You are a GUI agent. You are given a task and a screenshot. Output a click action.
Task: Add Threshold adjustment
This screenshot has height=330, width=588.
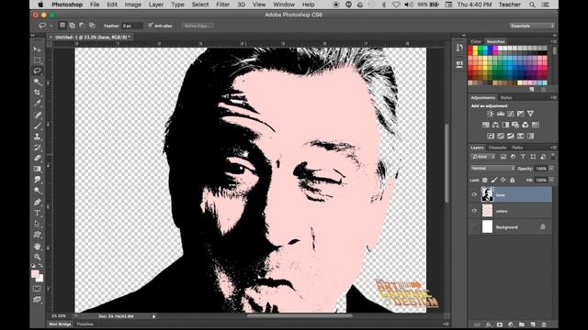[511, 137]
